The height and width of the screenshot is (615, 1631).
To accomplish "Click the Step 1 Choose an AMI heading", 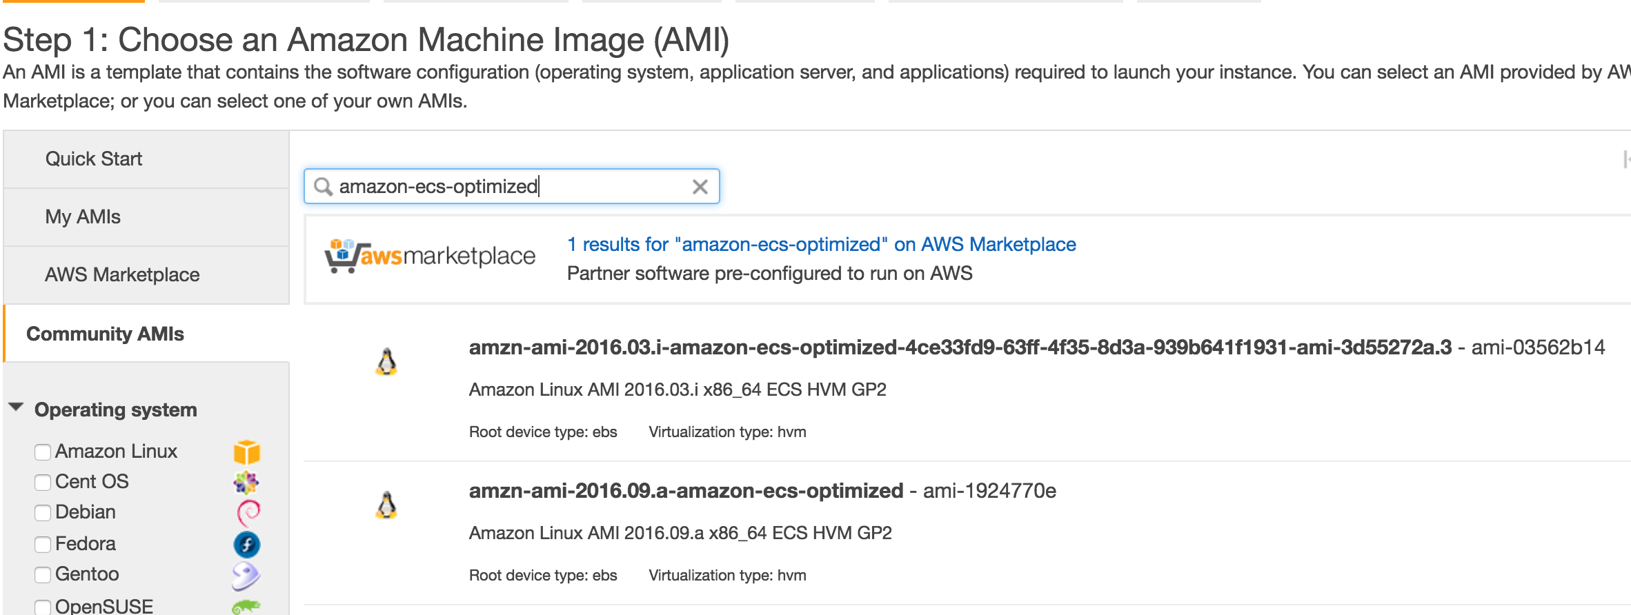I will (x=366, y=40).
